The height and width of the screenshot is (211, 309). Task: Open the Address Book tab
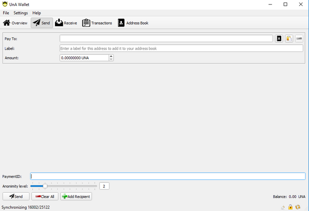point(133,23)
